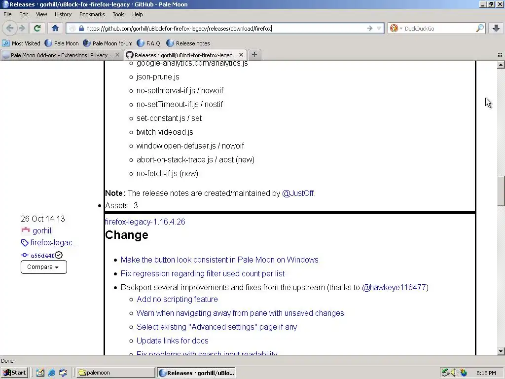Open the Edit menu
Image resolution: width=505 pixels, height=379 pixels.
[24, 14]
